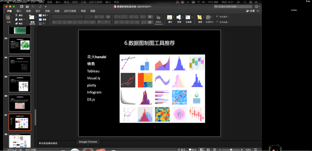
Task: Click the 批注 (Comments) button in status bar
Action: pos(193,150)
